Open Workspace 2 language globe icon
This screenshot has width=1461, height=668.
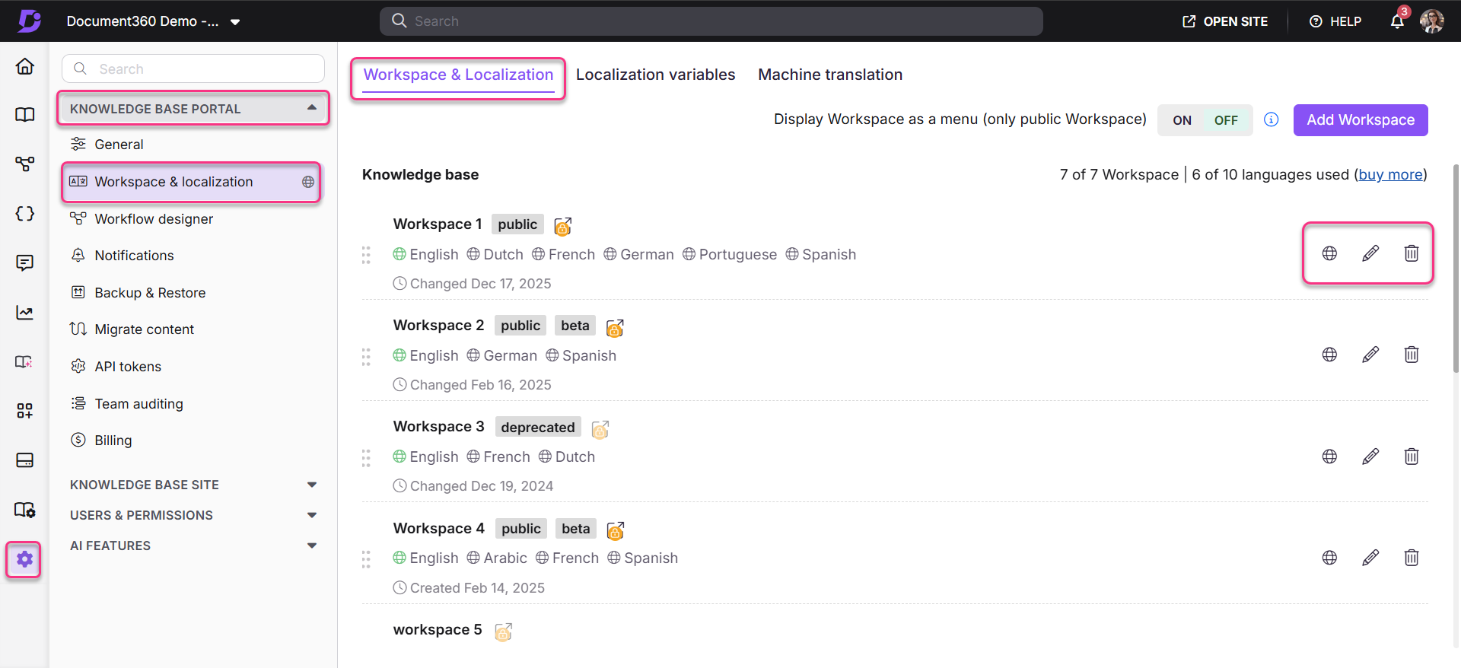[x=1329, y=355]
